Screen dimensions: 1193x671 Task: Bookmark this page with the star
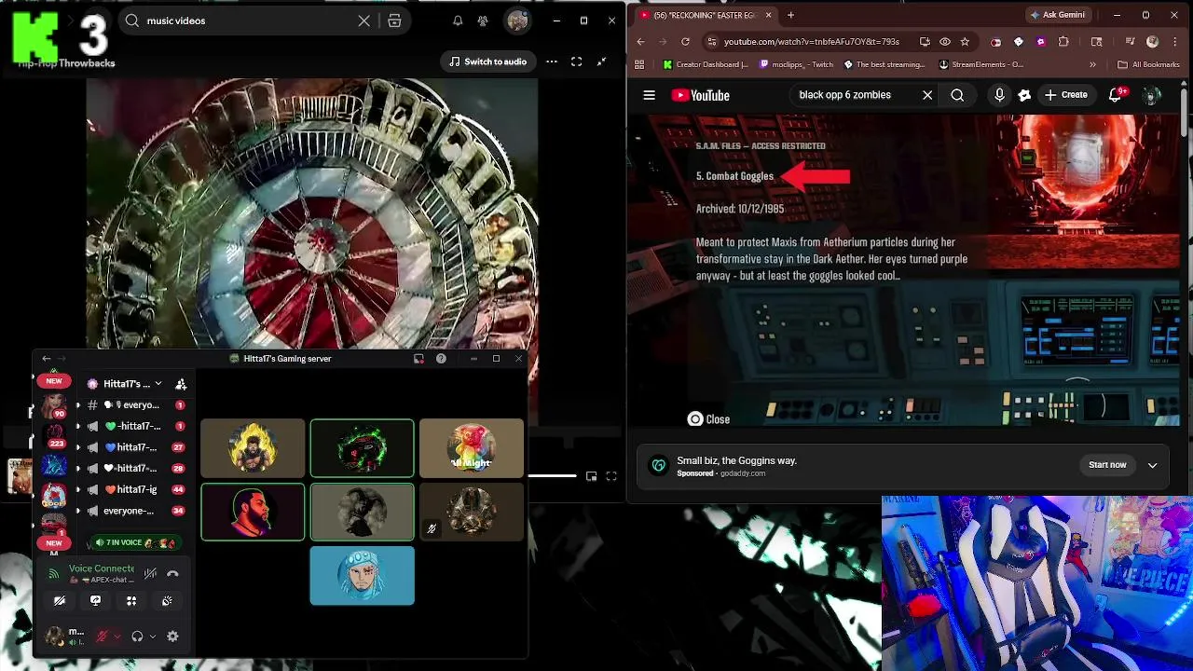coord(965,42)
